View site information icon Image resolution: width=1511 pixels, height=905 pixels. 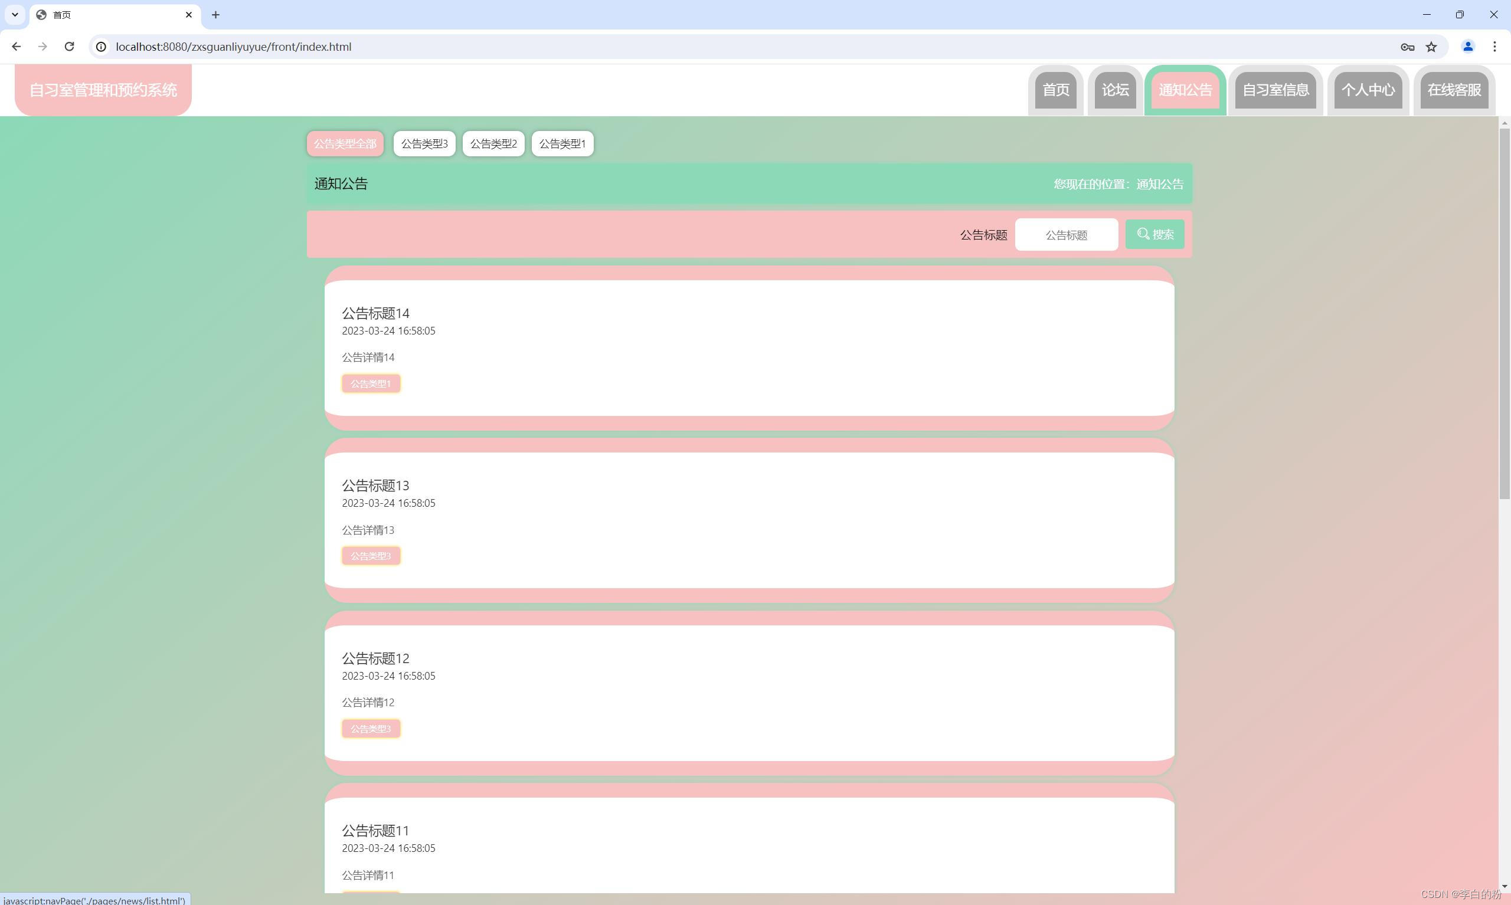tap(102, 47)
